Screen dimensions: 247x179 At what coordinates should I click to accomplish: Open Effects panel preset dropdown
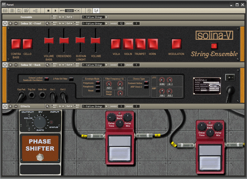(95, 107)
